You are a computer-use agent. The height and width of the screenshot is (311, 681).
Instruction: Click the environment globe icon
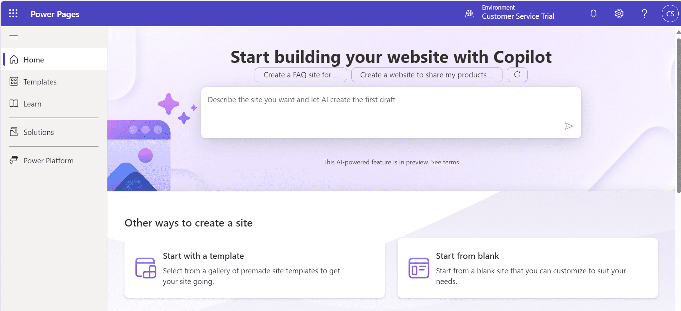tap(469, 13)
